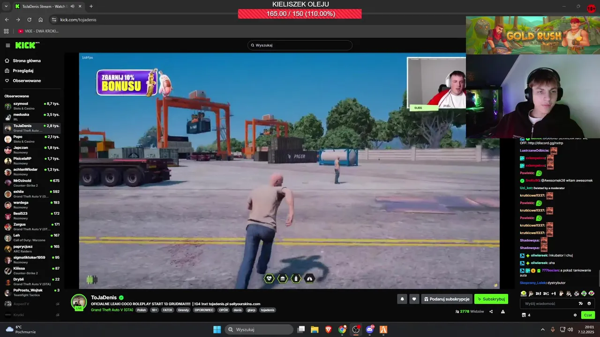The height and width of the screenshot is (337, 600).
Task: Close the ToJaDenis Stream tab
Action: (x=81, y=6)
